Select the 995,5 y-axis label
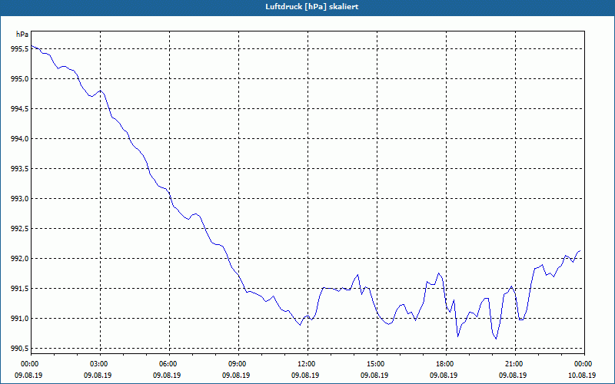 (x=19, y=49)
